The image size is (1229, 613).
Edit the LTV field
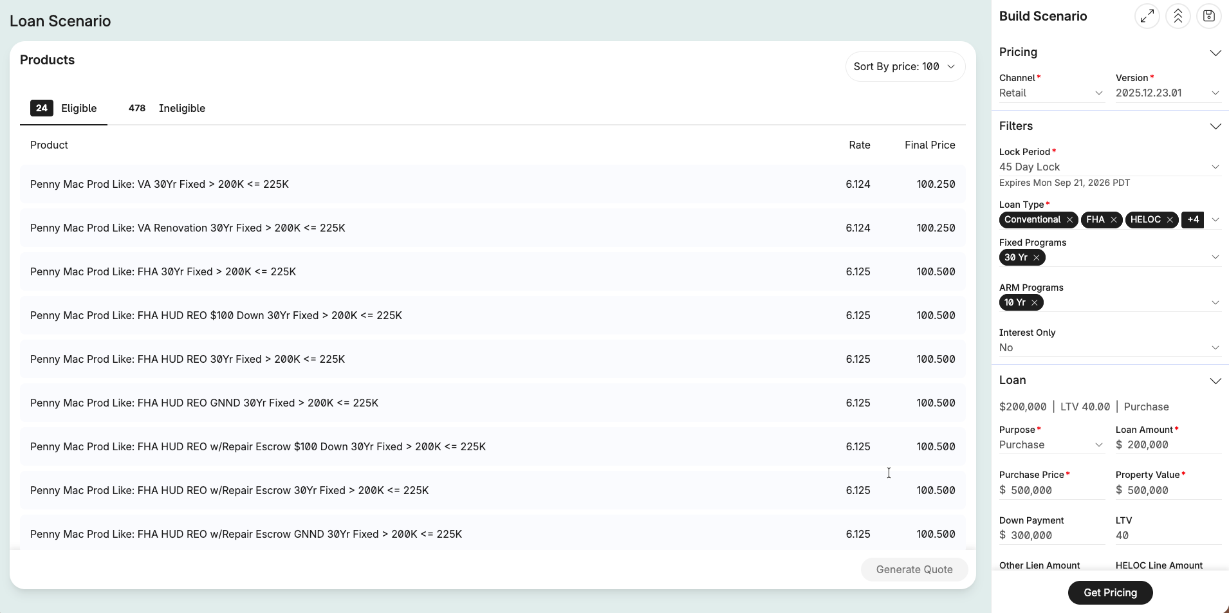pyautogui.click(x=1168, y=535)
